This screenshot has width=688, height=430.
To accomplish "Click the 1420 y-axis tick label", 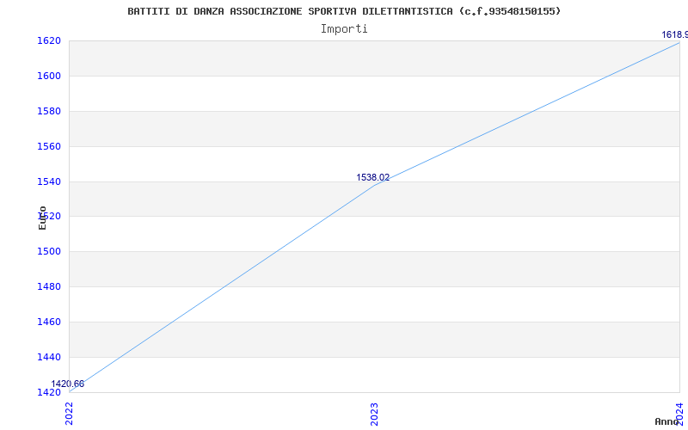I will tap(49, 392).
